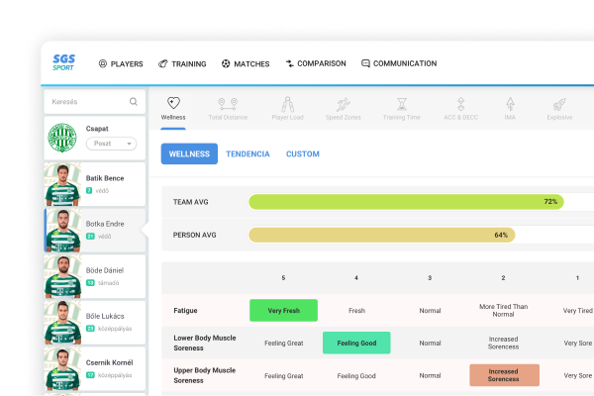The width and height of the screenshot is (594, 396).
Task: Open the ACC & DECC icon
Action: pyautogui.click(x=460, y=104)
